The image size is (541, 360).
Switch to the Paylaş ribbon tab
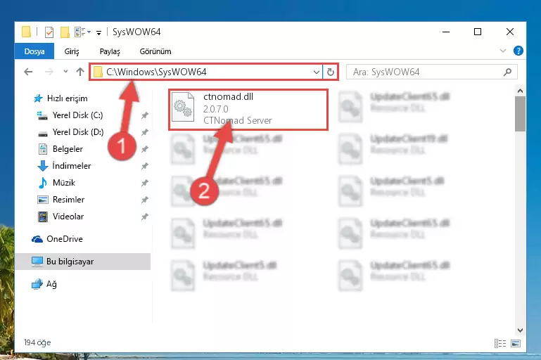click(110, 51)
